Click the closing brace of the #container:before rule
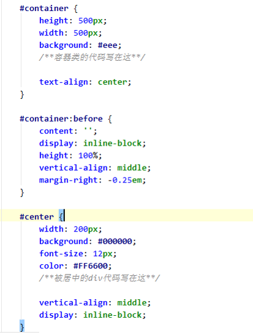Viewport: 253px width, 333px height. click(22, 193)
